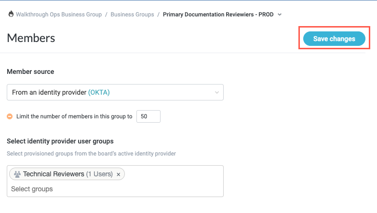This screenshot has width=377, height=213.
Task: Click the Select identity provider user groups heading
Action: tap(60, 141)
